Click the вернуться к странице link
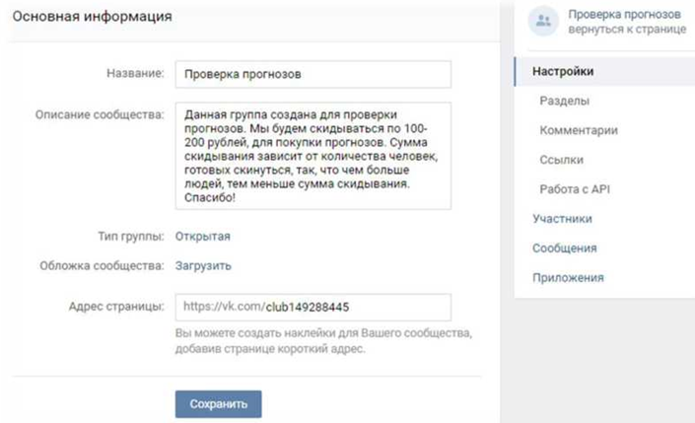The height and width of the screenshot is (423, 695). 626,30
